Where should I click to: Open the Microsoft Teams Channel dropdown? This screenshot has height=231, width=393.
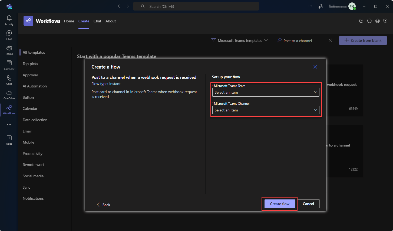pyautogui.click(x=266, y=110)
